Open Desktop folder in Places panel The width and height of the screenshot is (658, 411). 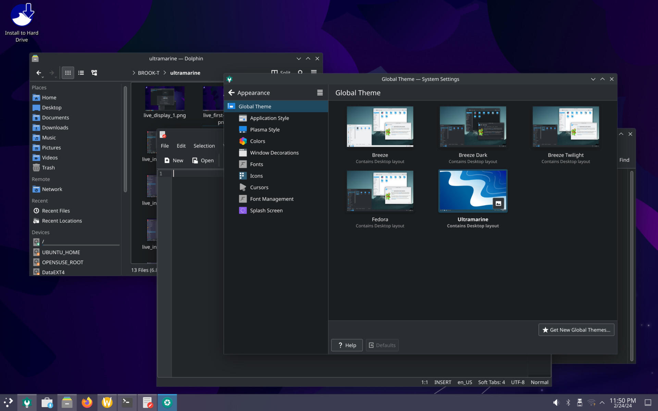tap(75, 107)
